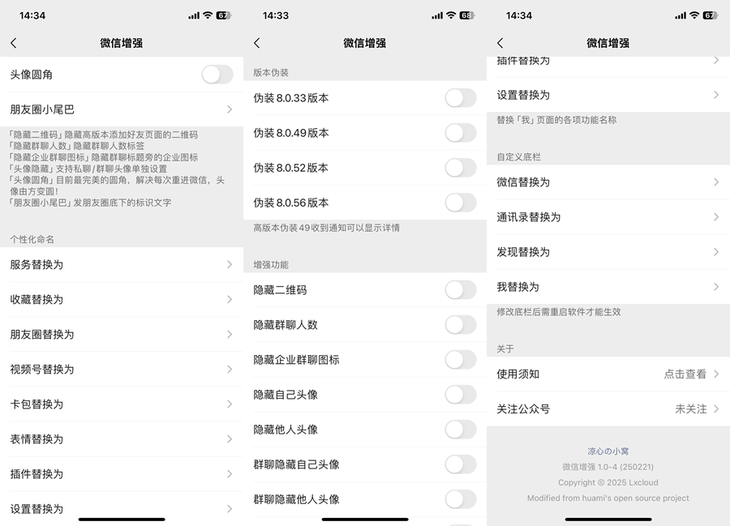Open 服务替换为 under 个性化命名
730x526 pixels.
(122, 264)
